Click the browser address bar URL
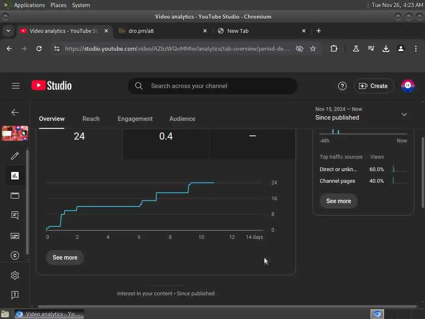Viewport: 425px width, 319px height. [x=177, y=49]
